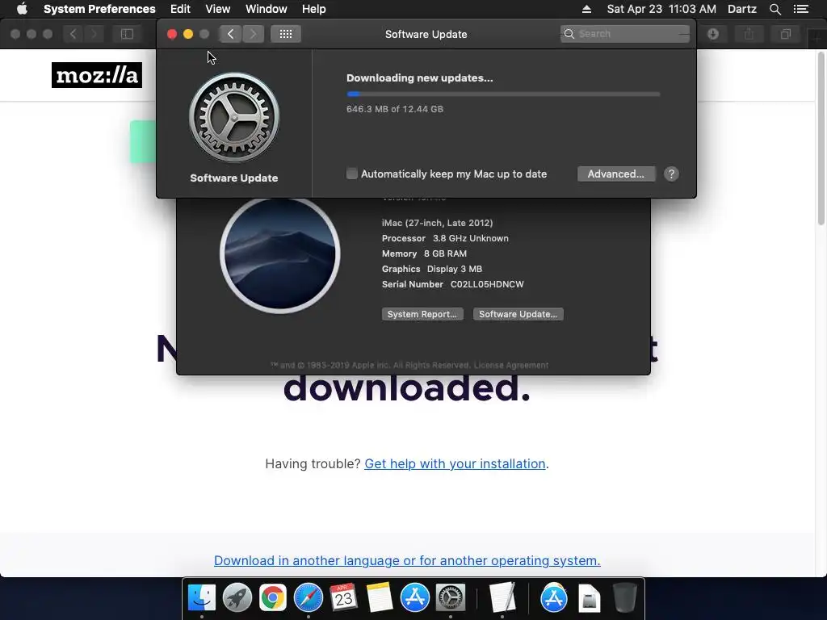Screen dimensions: 827x620
Task: Click the Search field in Software Update
Action: pyautogui.click(x=625, y=34)
